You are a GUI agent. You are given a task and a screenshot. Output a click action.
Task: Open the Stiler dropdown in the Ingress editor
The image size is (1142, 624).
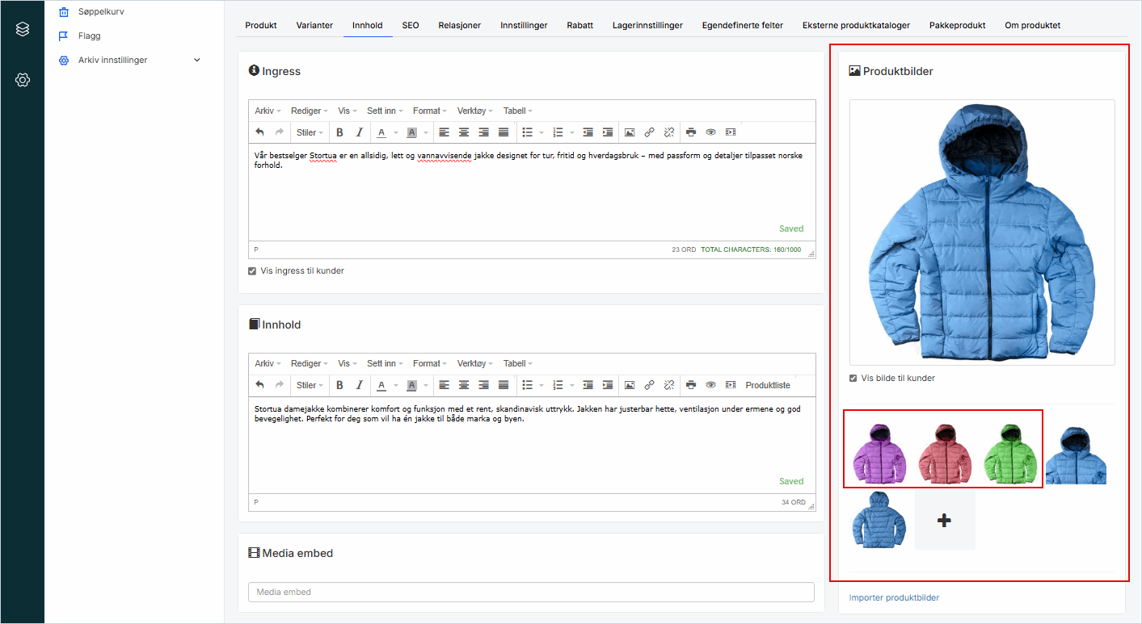pos(310,132)
